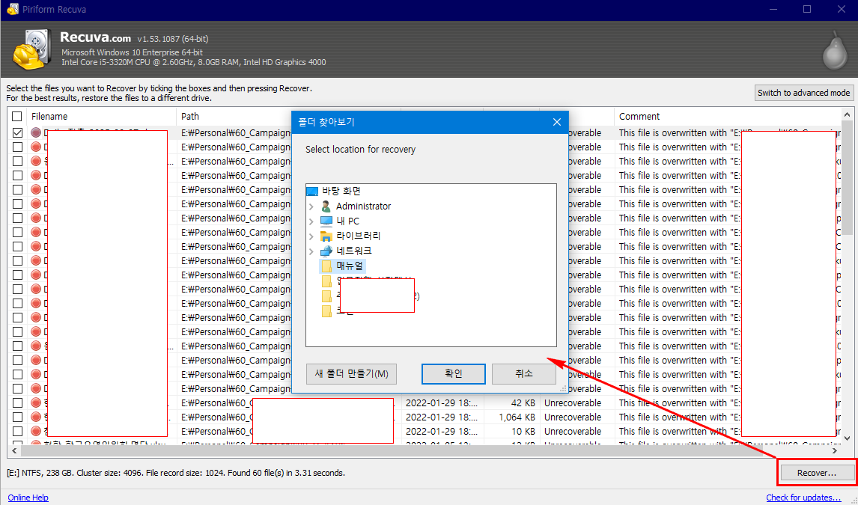
Task: Expand the 라이브러리 tree node
Action: click(x=311, y=236)
